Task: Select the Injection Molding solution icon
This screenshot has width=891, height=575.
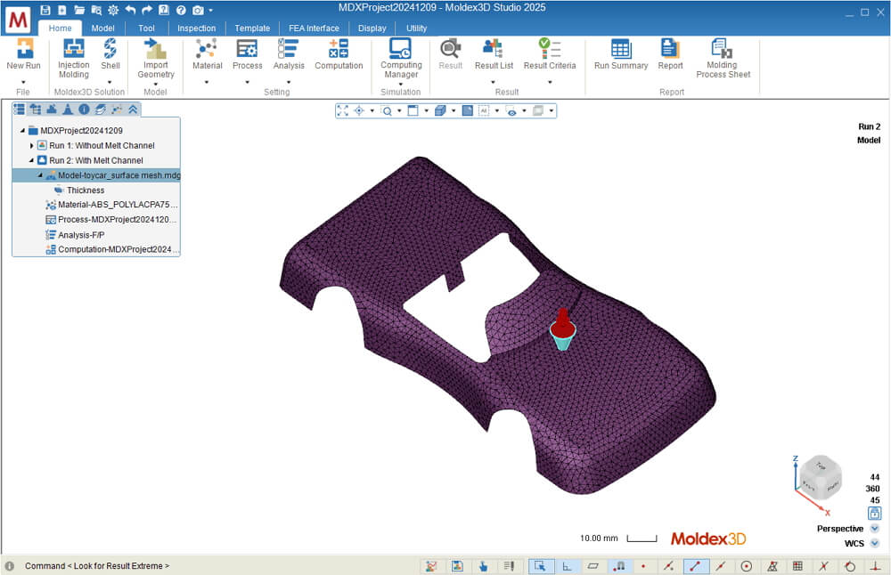Action: [x=74, y=49]
